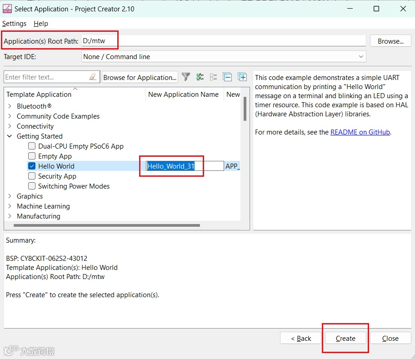Click the Create button
415x359 pixels.
[x=345, y=338]
